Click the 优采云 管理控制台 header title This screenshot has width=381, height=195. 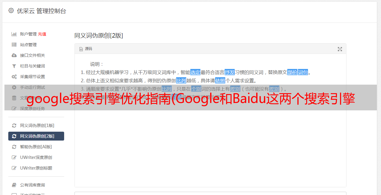tap(41, 11)
